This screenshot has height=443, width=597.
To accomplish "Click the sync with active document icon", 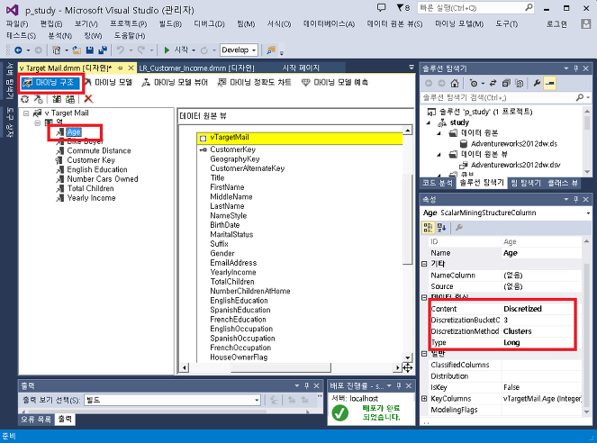I will [x=493, y=83].
